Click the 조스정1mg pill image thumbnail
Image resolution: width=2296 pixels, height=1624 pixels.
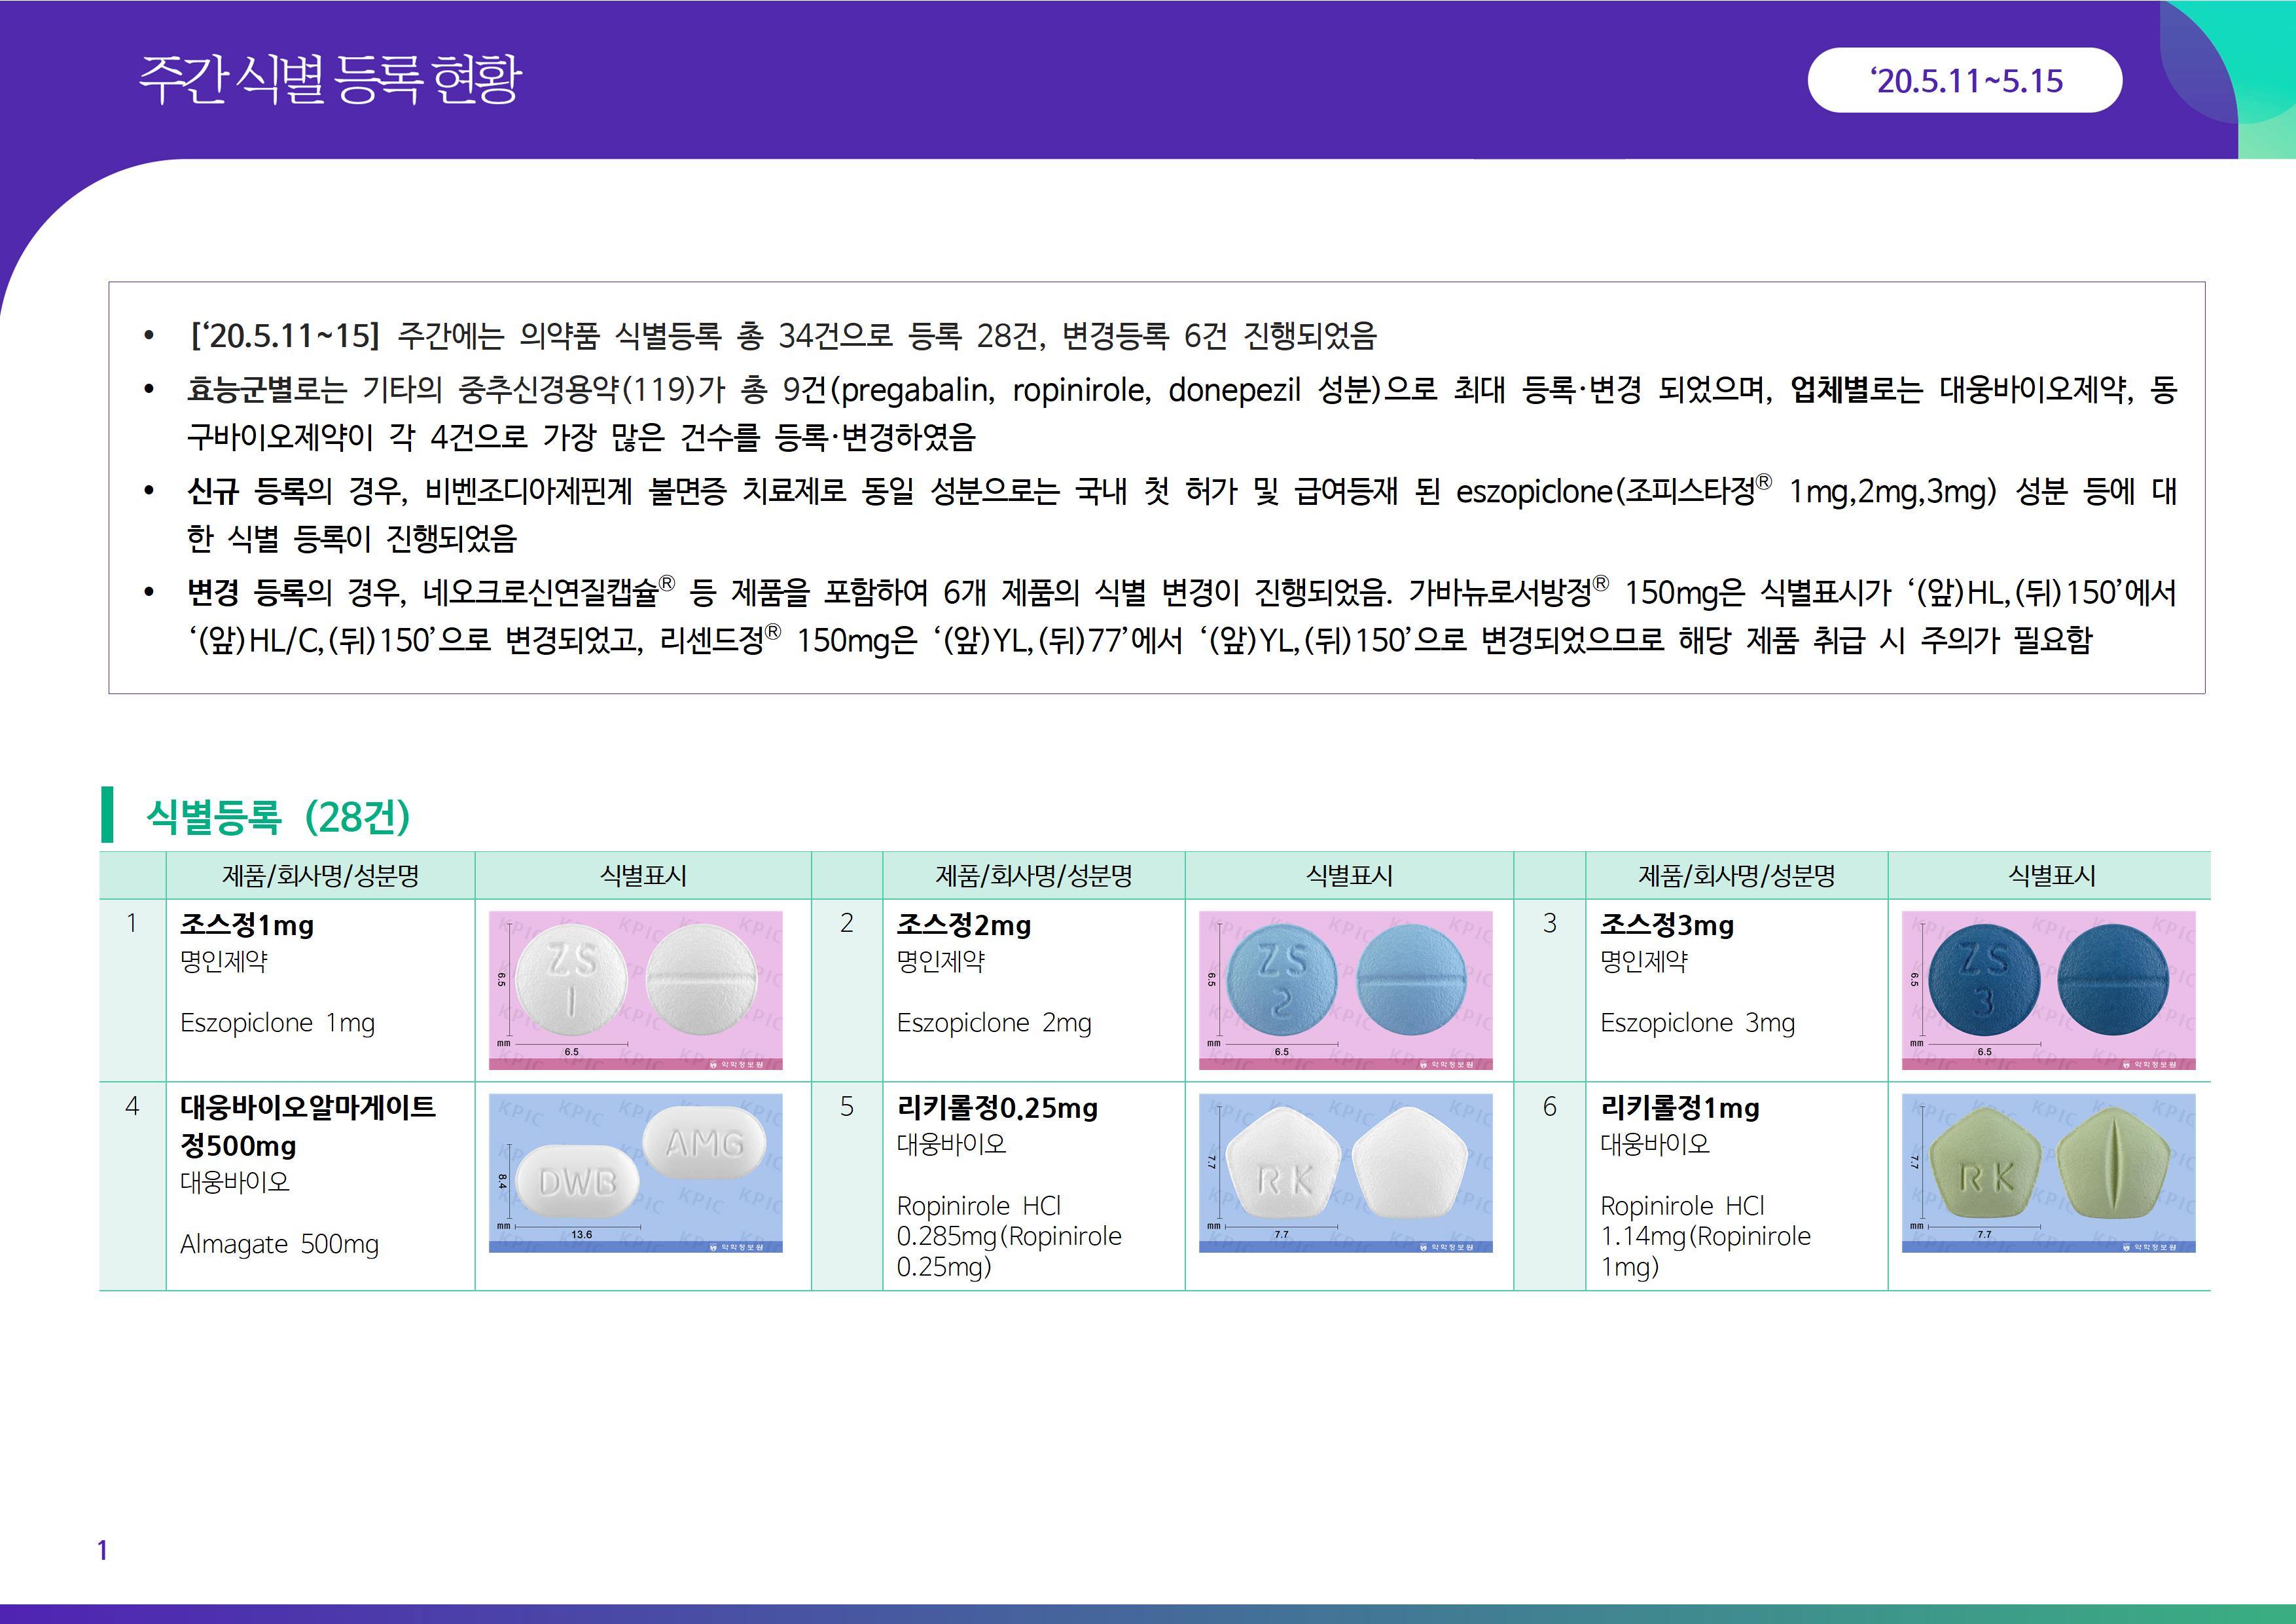pos(635,989)
